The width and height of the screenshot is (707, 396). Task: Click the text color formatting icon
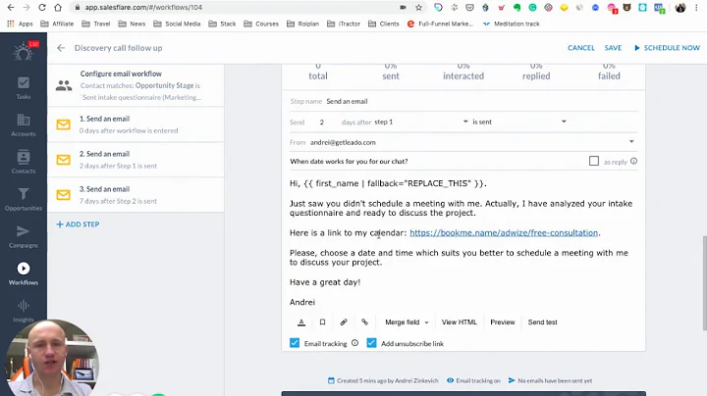click(x=301, y=322)
